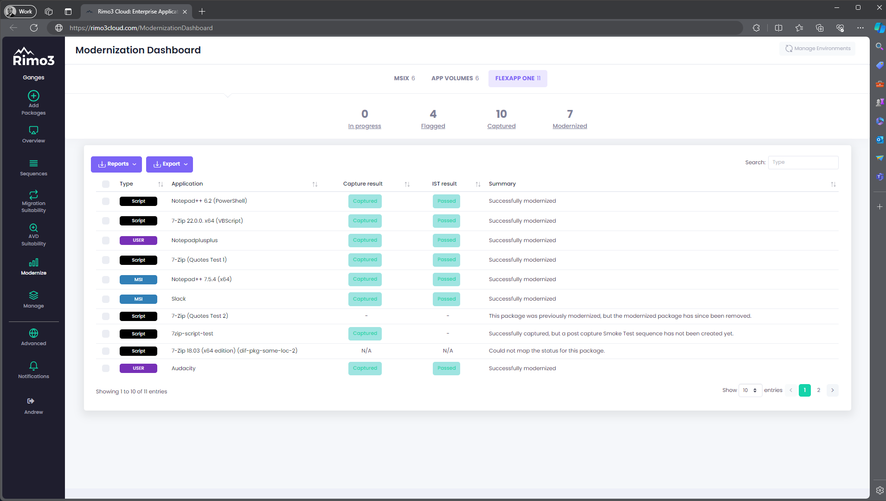Tick the checkbox for Audacity row

(106, 368)
